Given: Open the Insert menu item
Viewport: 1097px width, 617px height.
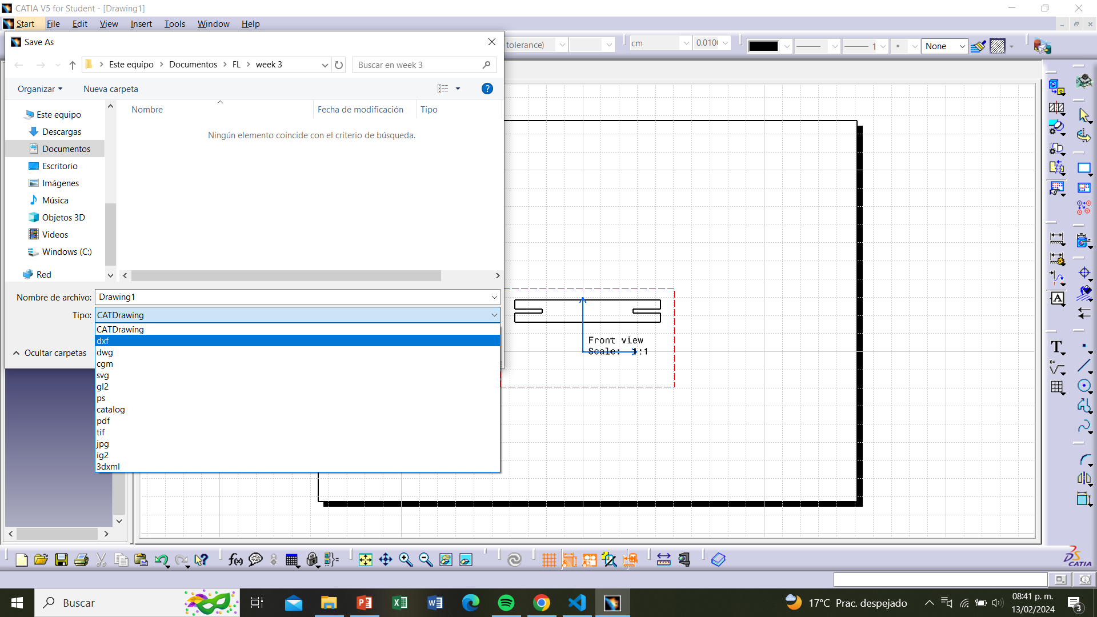Looking at the screenshot, I should (140, 23).
